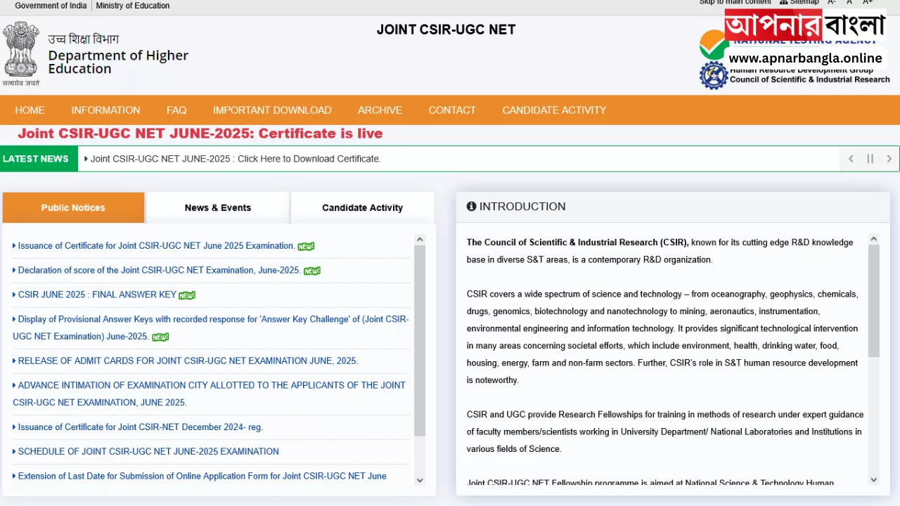Open the IMPORTANT DOWNLOAD menu
900x506 pixels.
(x=272, y=110)
